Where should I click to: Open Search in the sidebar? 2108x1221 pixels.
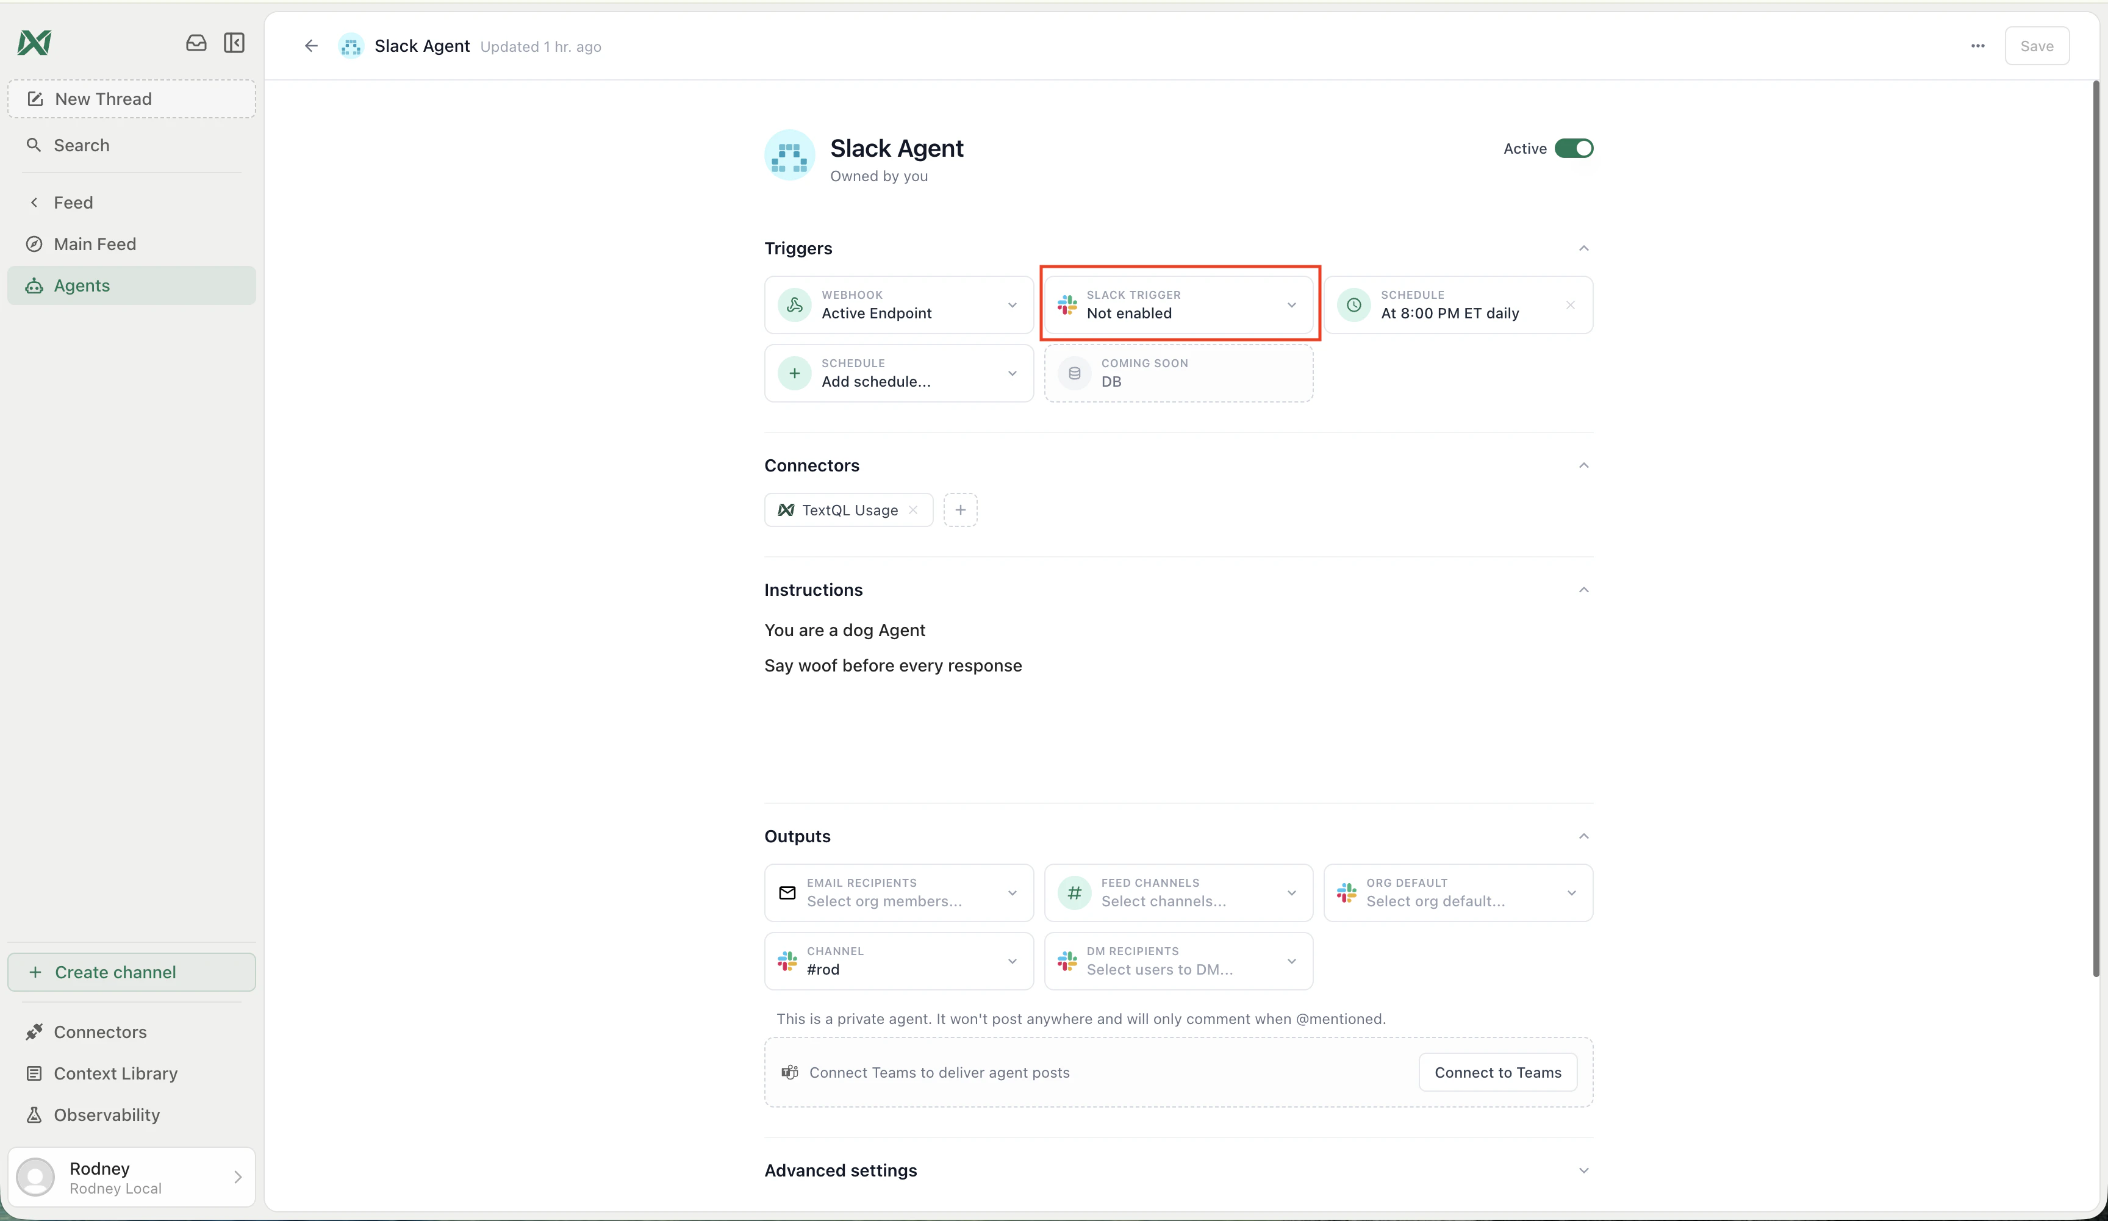[x=131, y=146]
